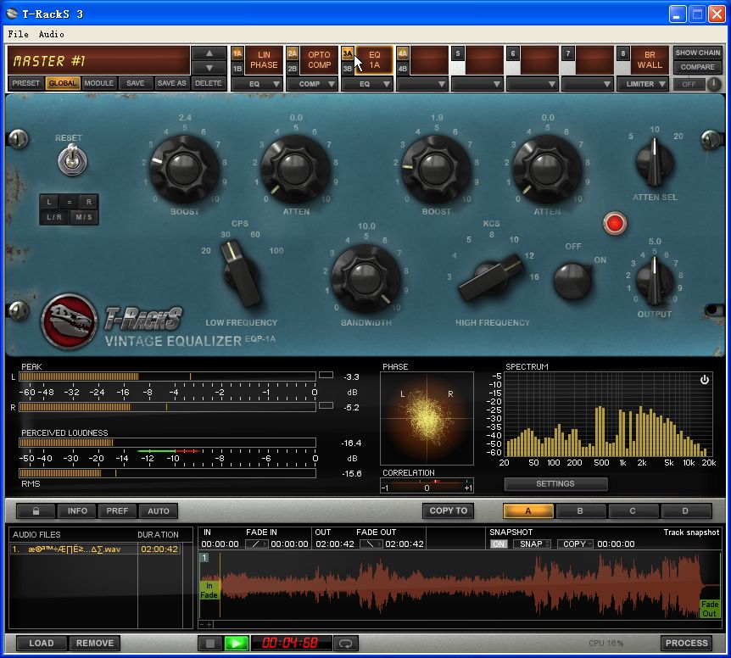
Task: Click the fade in curve icon
Action: tap(256, 544)
